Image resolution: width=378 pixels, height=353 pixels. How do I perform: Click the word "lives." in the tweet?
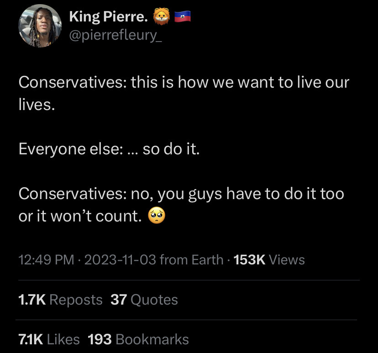click(37, 105)
